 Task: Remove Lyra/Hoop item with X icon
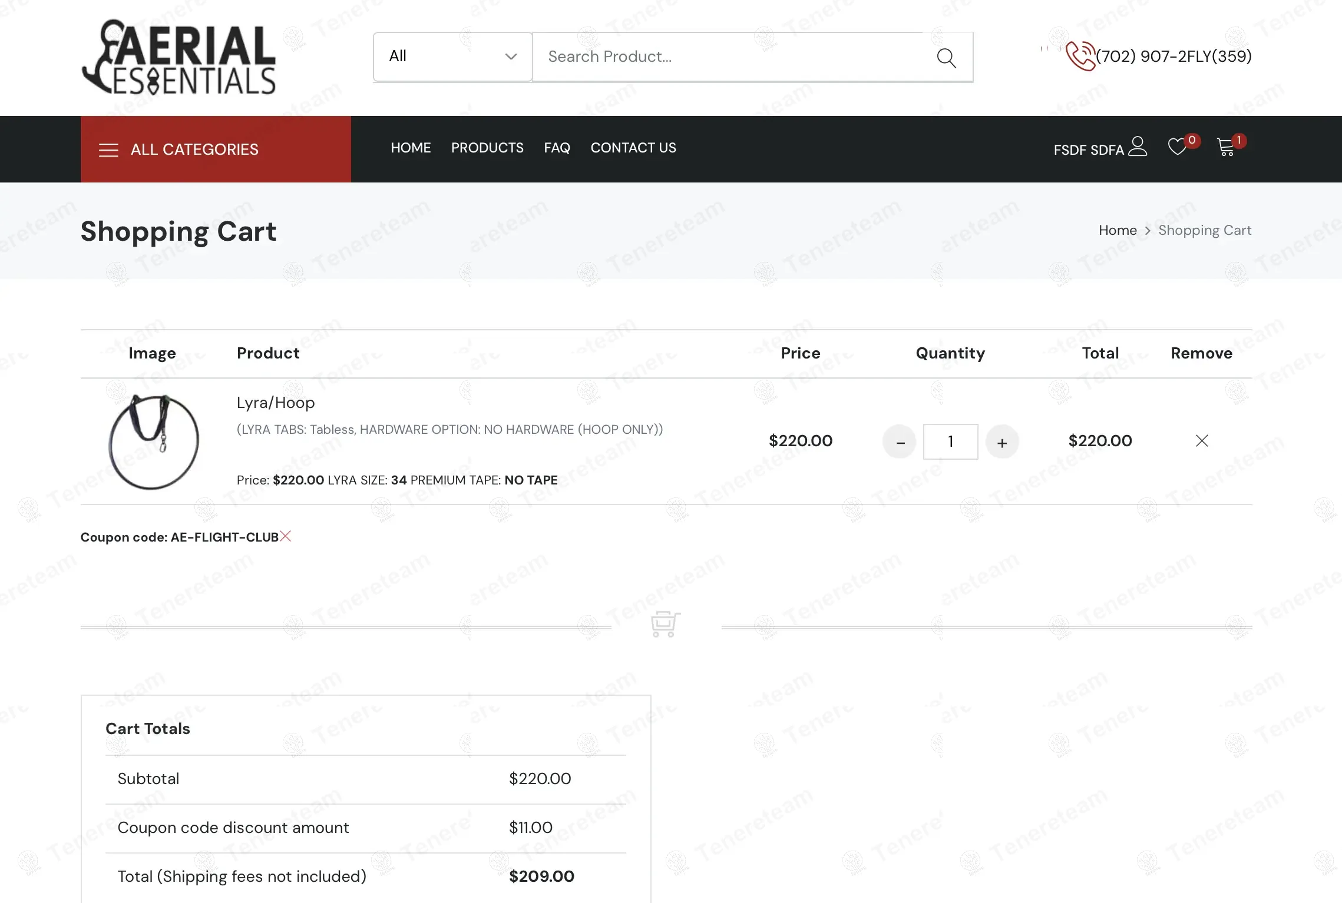click(1202, 441)
